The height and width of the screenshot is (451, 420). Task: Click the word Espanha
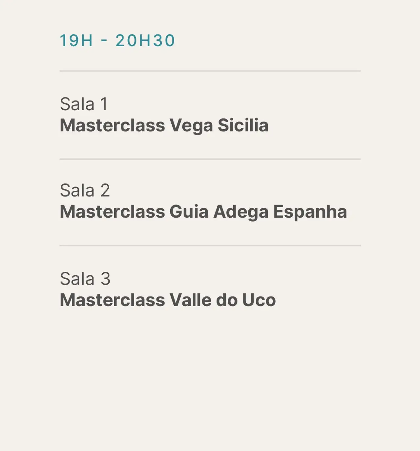tap(310, 212)
